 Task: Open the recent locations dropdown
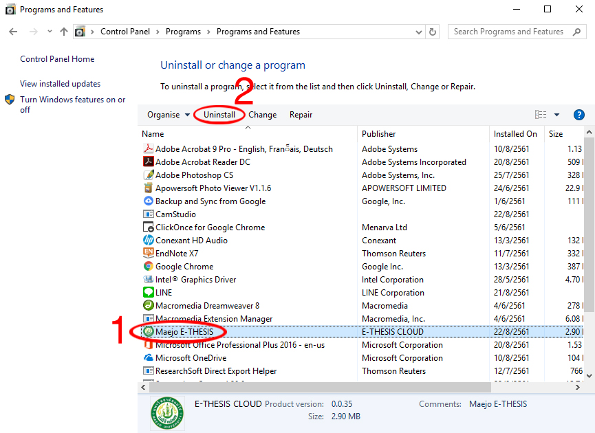(50, 32)
